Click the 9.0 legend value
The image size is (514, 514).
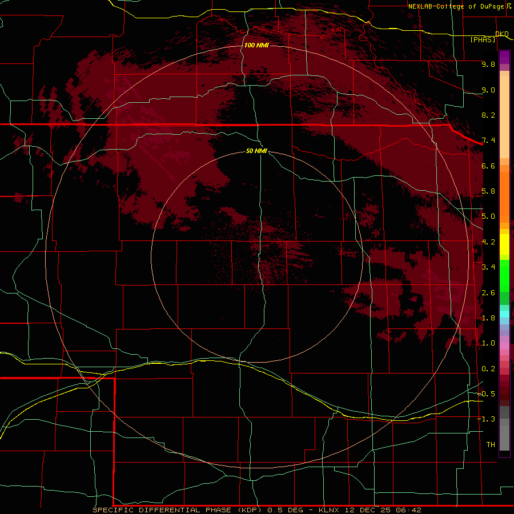pyautogui.click(x=488, y=90)
